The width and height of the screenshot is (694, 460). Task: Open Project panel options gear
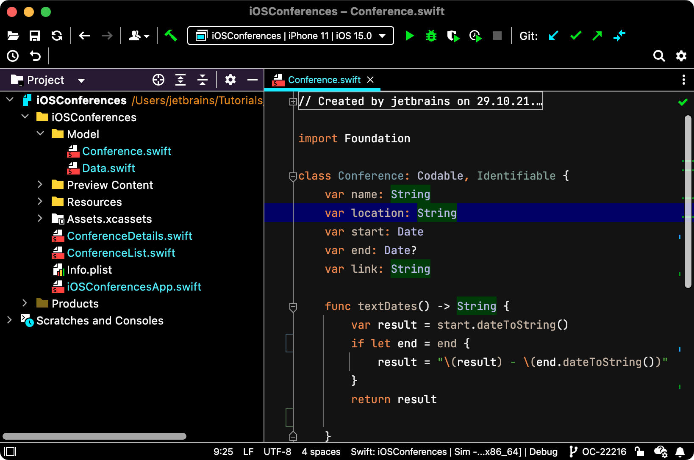coord(230,80)
